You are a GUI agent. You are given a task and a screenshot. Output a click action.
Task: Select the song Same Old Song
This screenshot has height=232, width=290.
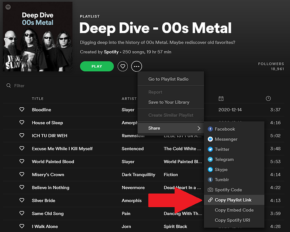click(47, 214)
